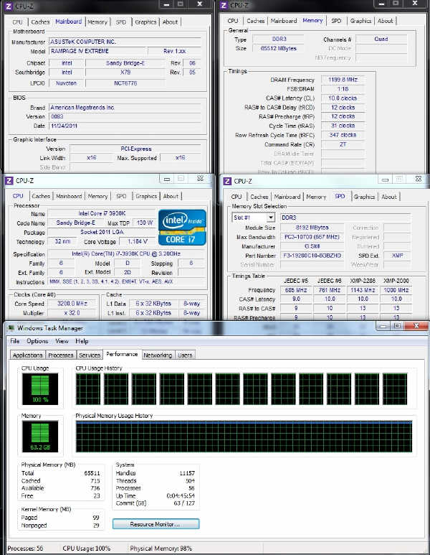
Task: Open the File menu in Task Manager
Action: coord(15,341)
